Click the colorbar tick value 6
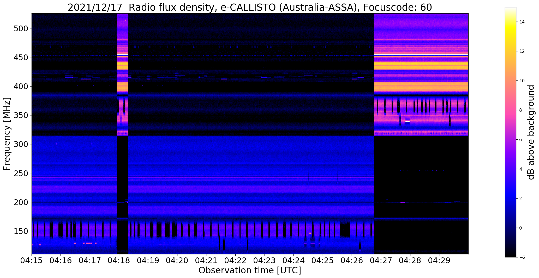Screen dimensions: 539x278 [x=521, y=140]
